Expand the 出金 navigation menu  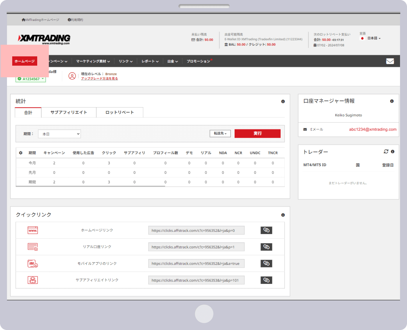pyautogui.click(x=172, y=61)
